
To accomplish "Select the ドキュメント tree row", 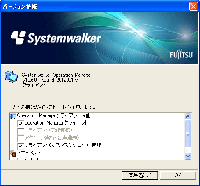I will coord(25,153).
